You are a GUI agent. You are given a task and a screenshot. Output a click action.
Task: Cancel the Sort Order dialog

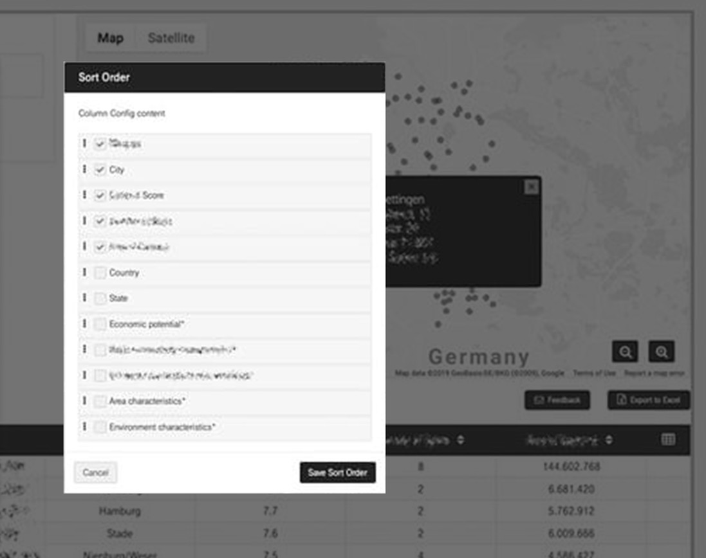click(x=95, y=473)
